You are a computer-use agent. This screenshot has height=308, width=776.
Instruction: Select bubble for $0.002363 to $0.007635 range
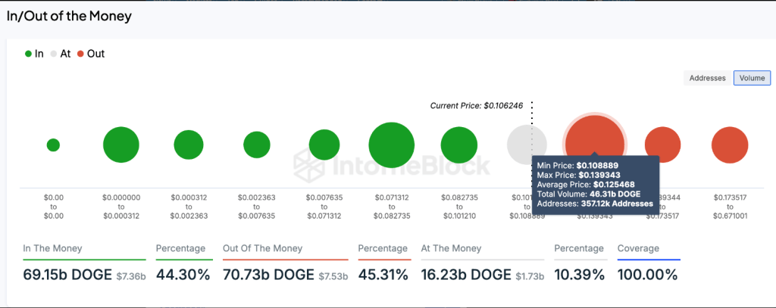[x=257, y=145]
